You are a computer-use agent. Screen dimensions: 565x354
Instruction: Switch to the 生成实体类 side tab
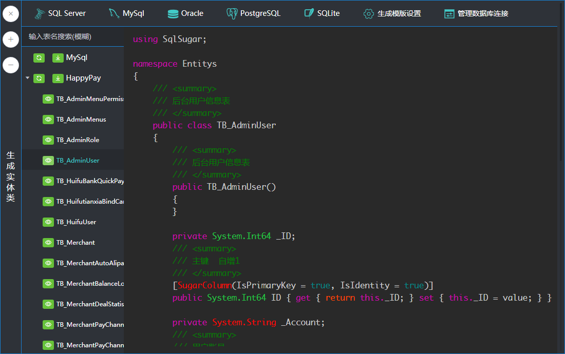11,176
